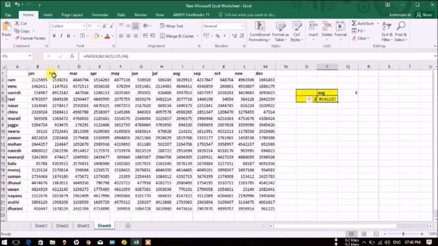The width and height of the screenshot is (438, 246).
Task: Click the Cut scissors button
Action: pyautogui.click(x=21, y=23)
